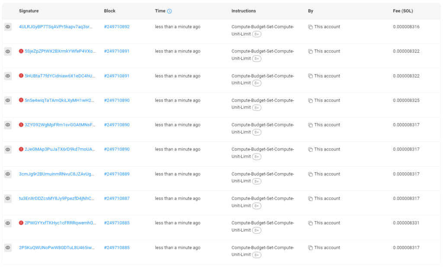
Task: Click eye icon for transaction 4ULRJGyBP7TSqAVPr5kapv7aq3sr
Action: [x=8, y=27]
